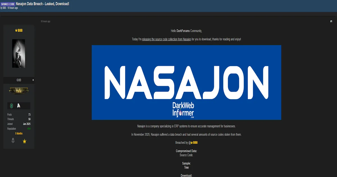Viewport: 337px width, 177px height.
Task: Select the crown icon beside username 888
Action: click(16, 30)
